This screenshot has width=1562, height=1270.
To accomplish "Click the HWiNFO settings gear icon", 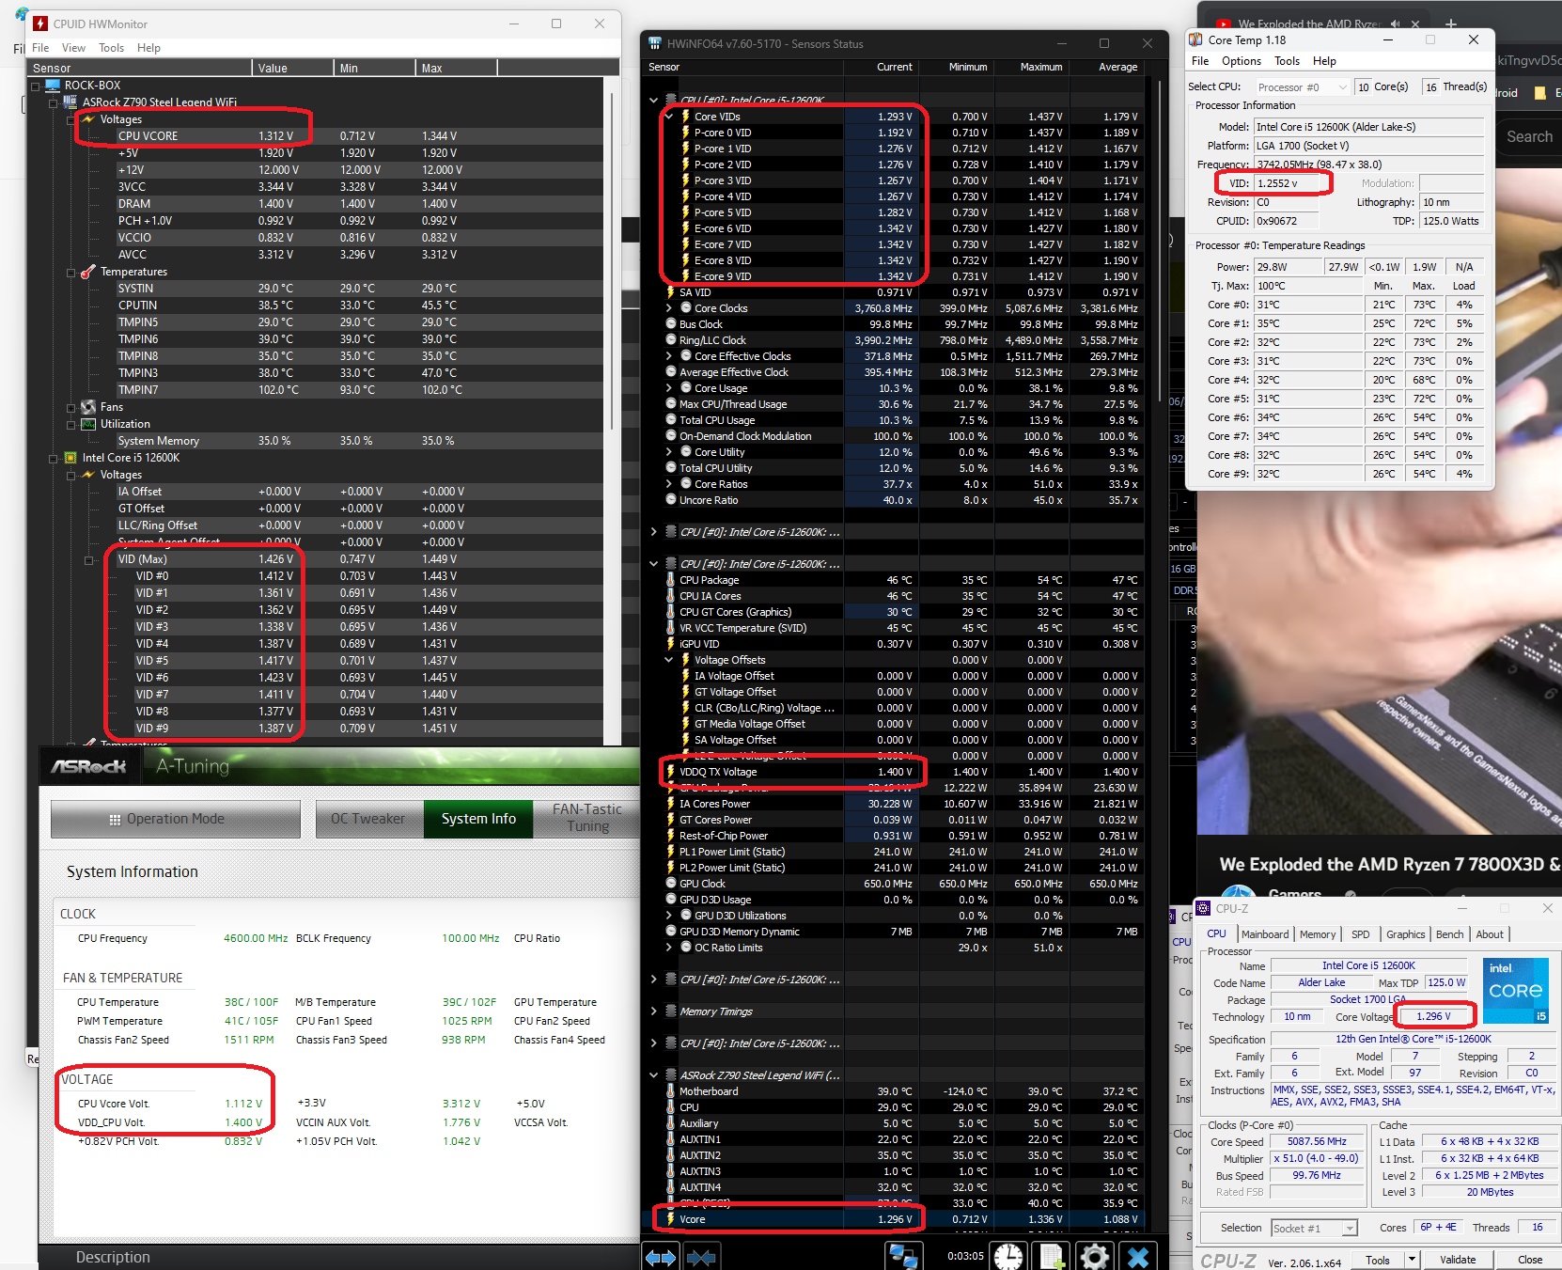I will click(1094, 1256).
